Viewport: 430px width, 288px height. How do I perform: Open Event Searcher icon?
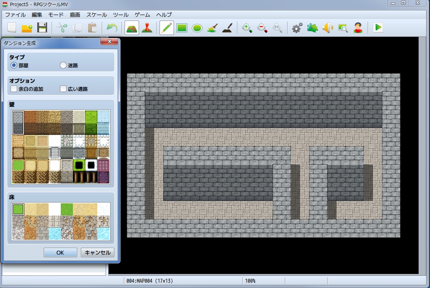(x=343, y=28)
